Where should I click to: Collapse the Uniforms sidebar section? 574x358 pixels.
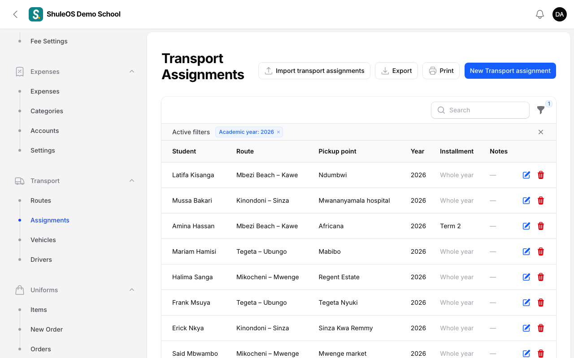pos(132,290)
